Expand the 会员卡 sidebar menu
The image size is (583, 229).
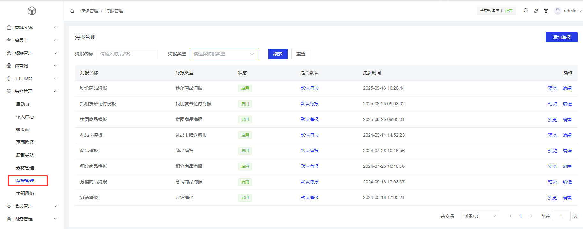[32, 40]
